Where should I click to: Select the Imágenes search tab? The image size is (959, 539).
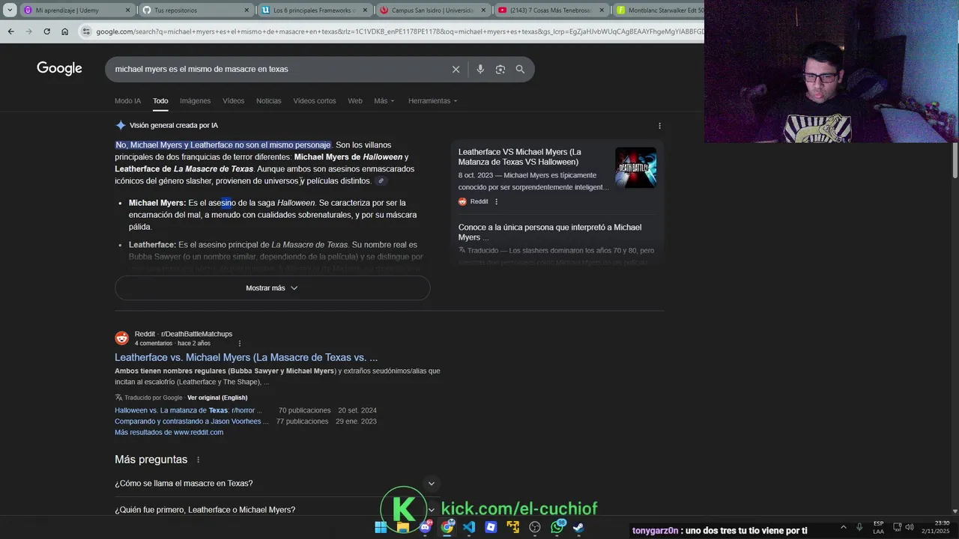(195, 101)
